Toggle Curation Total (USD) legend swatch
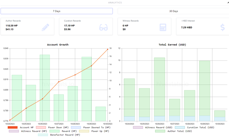 (180, 128)
